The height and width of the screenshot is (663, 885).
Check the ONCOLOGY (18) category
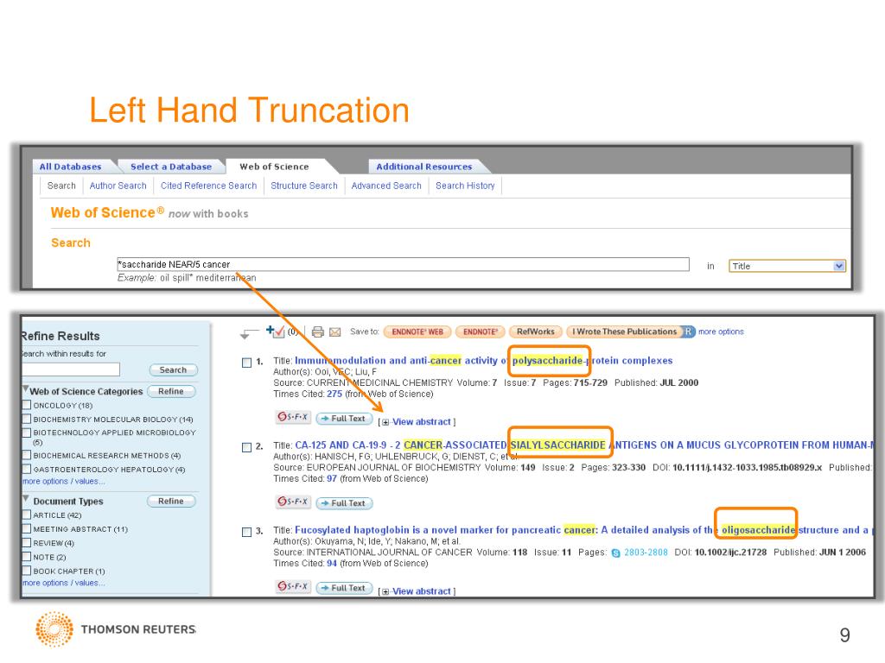(26, 405)
